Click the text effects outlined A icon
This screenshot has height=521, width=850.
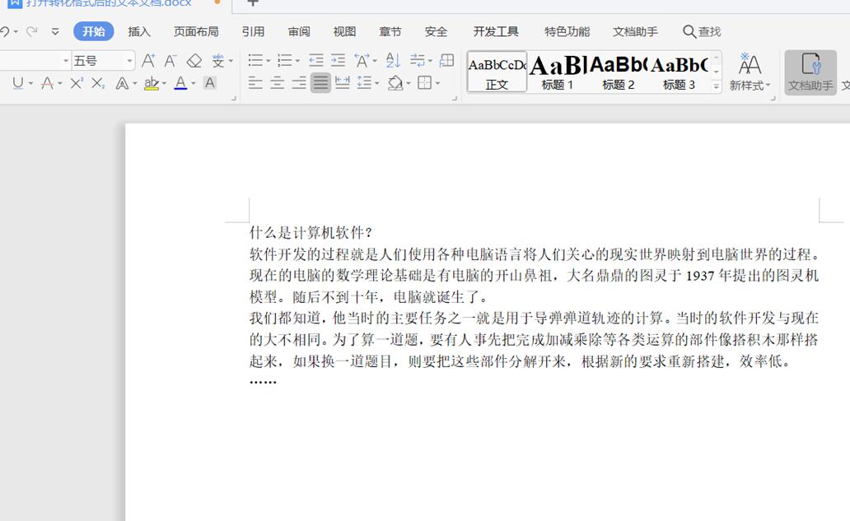(x=122, y=83)
